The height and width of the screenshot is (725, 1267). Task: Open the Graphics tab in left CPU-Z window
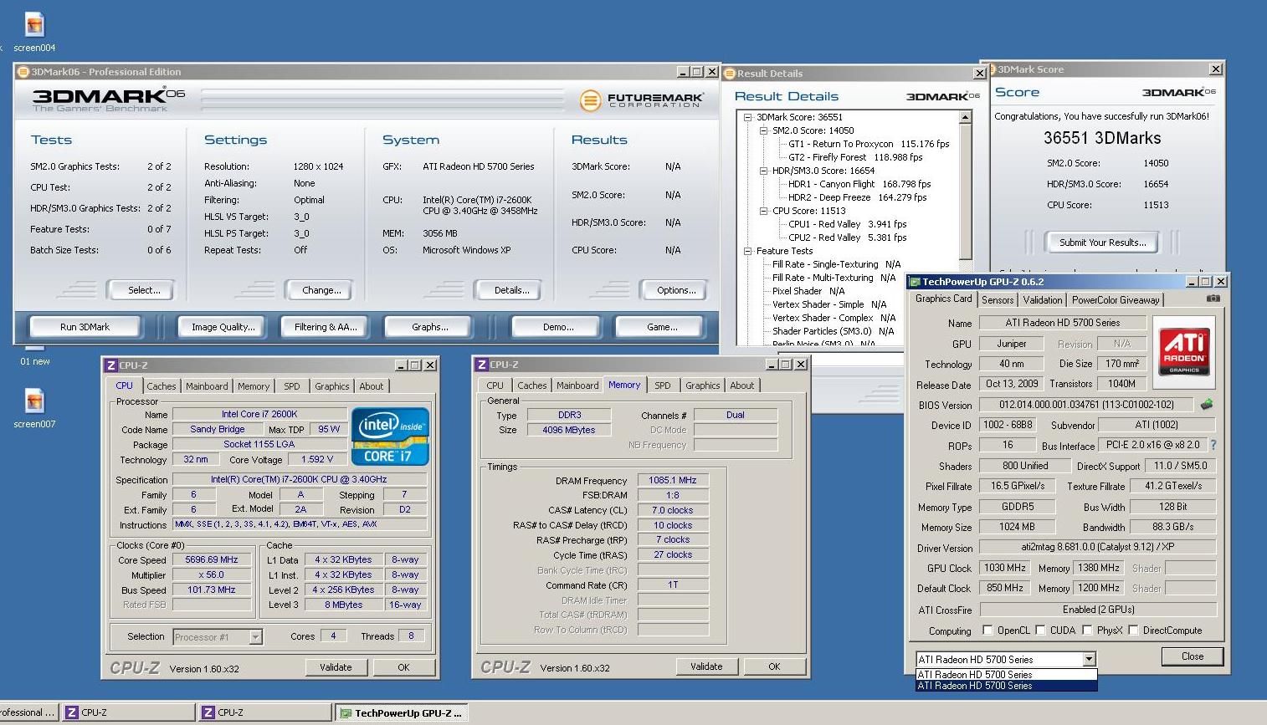coord(332,386)
